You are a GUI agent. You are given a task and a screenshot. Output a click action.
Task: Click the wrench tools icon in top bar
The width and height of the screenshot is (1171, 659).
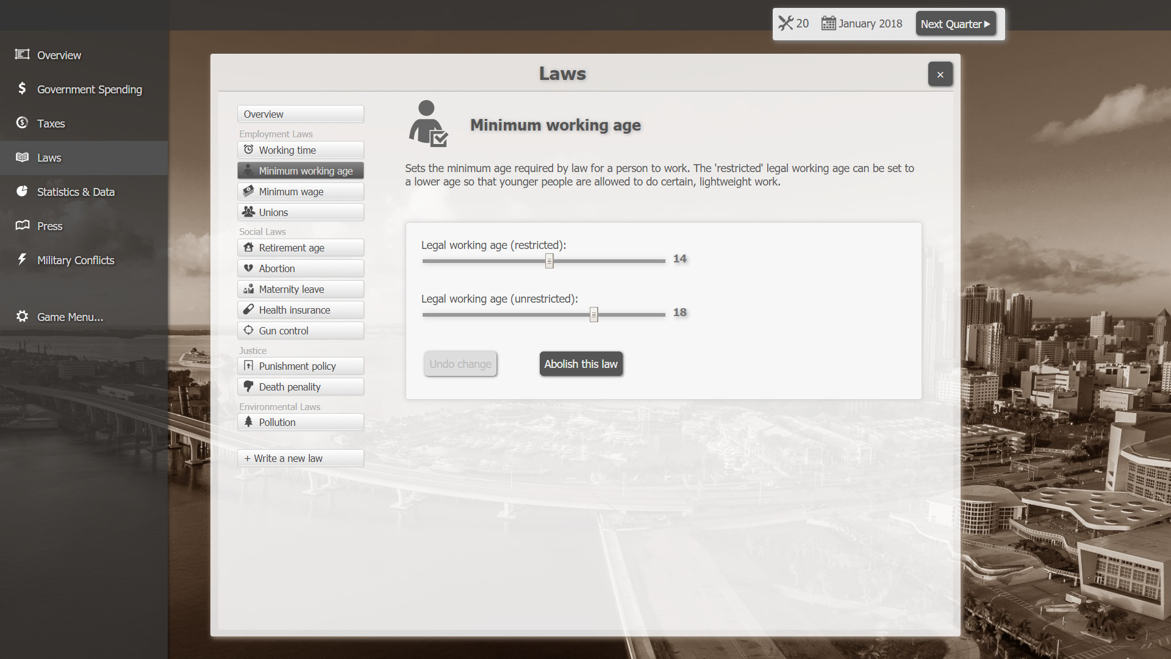[x=786, y=23]
